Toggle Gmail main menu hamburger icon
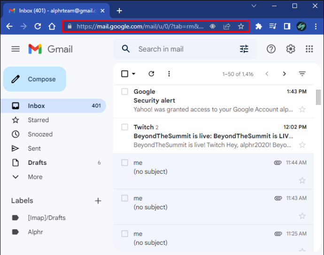Screen dimensions: 324x255 [15, 49]
